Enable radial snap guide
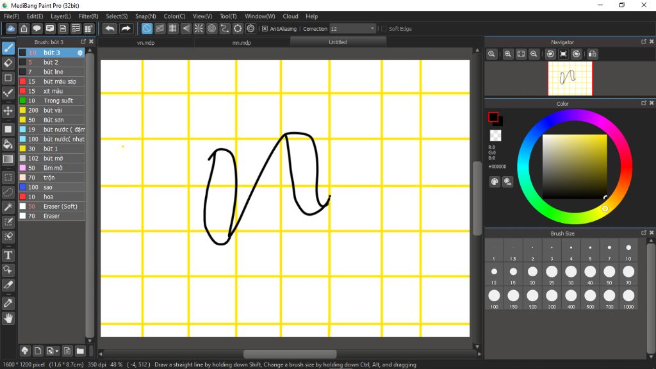Viewport: 656px width, 369px height. 199,28
